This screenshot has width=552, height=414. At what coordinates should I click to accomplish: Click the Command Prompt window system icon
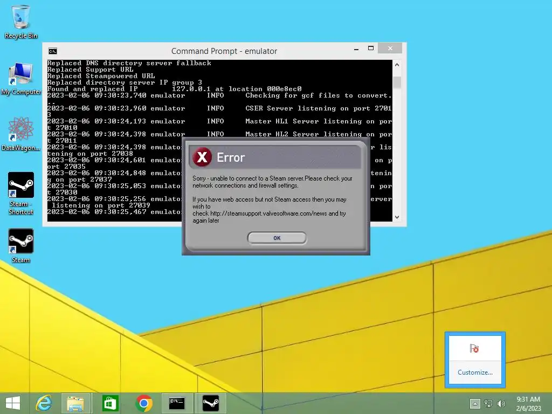(x=53, y=51)
